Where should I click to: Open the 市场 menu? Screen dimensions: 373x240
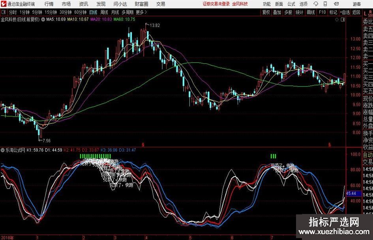[x=66, y=4]
